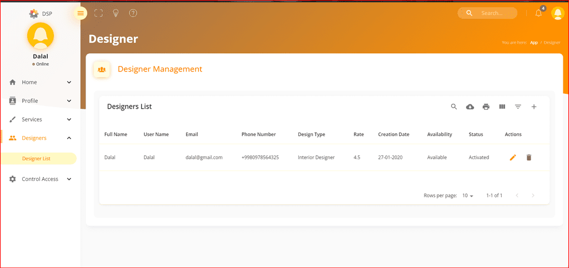The image size is (569, 268).
Task: Go to next page arrow
Action: tap(533, 195)
